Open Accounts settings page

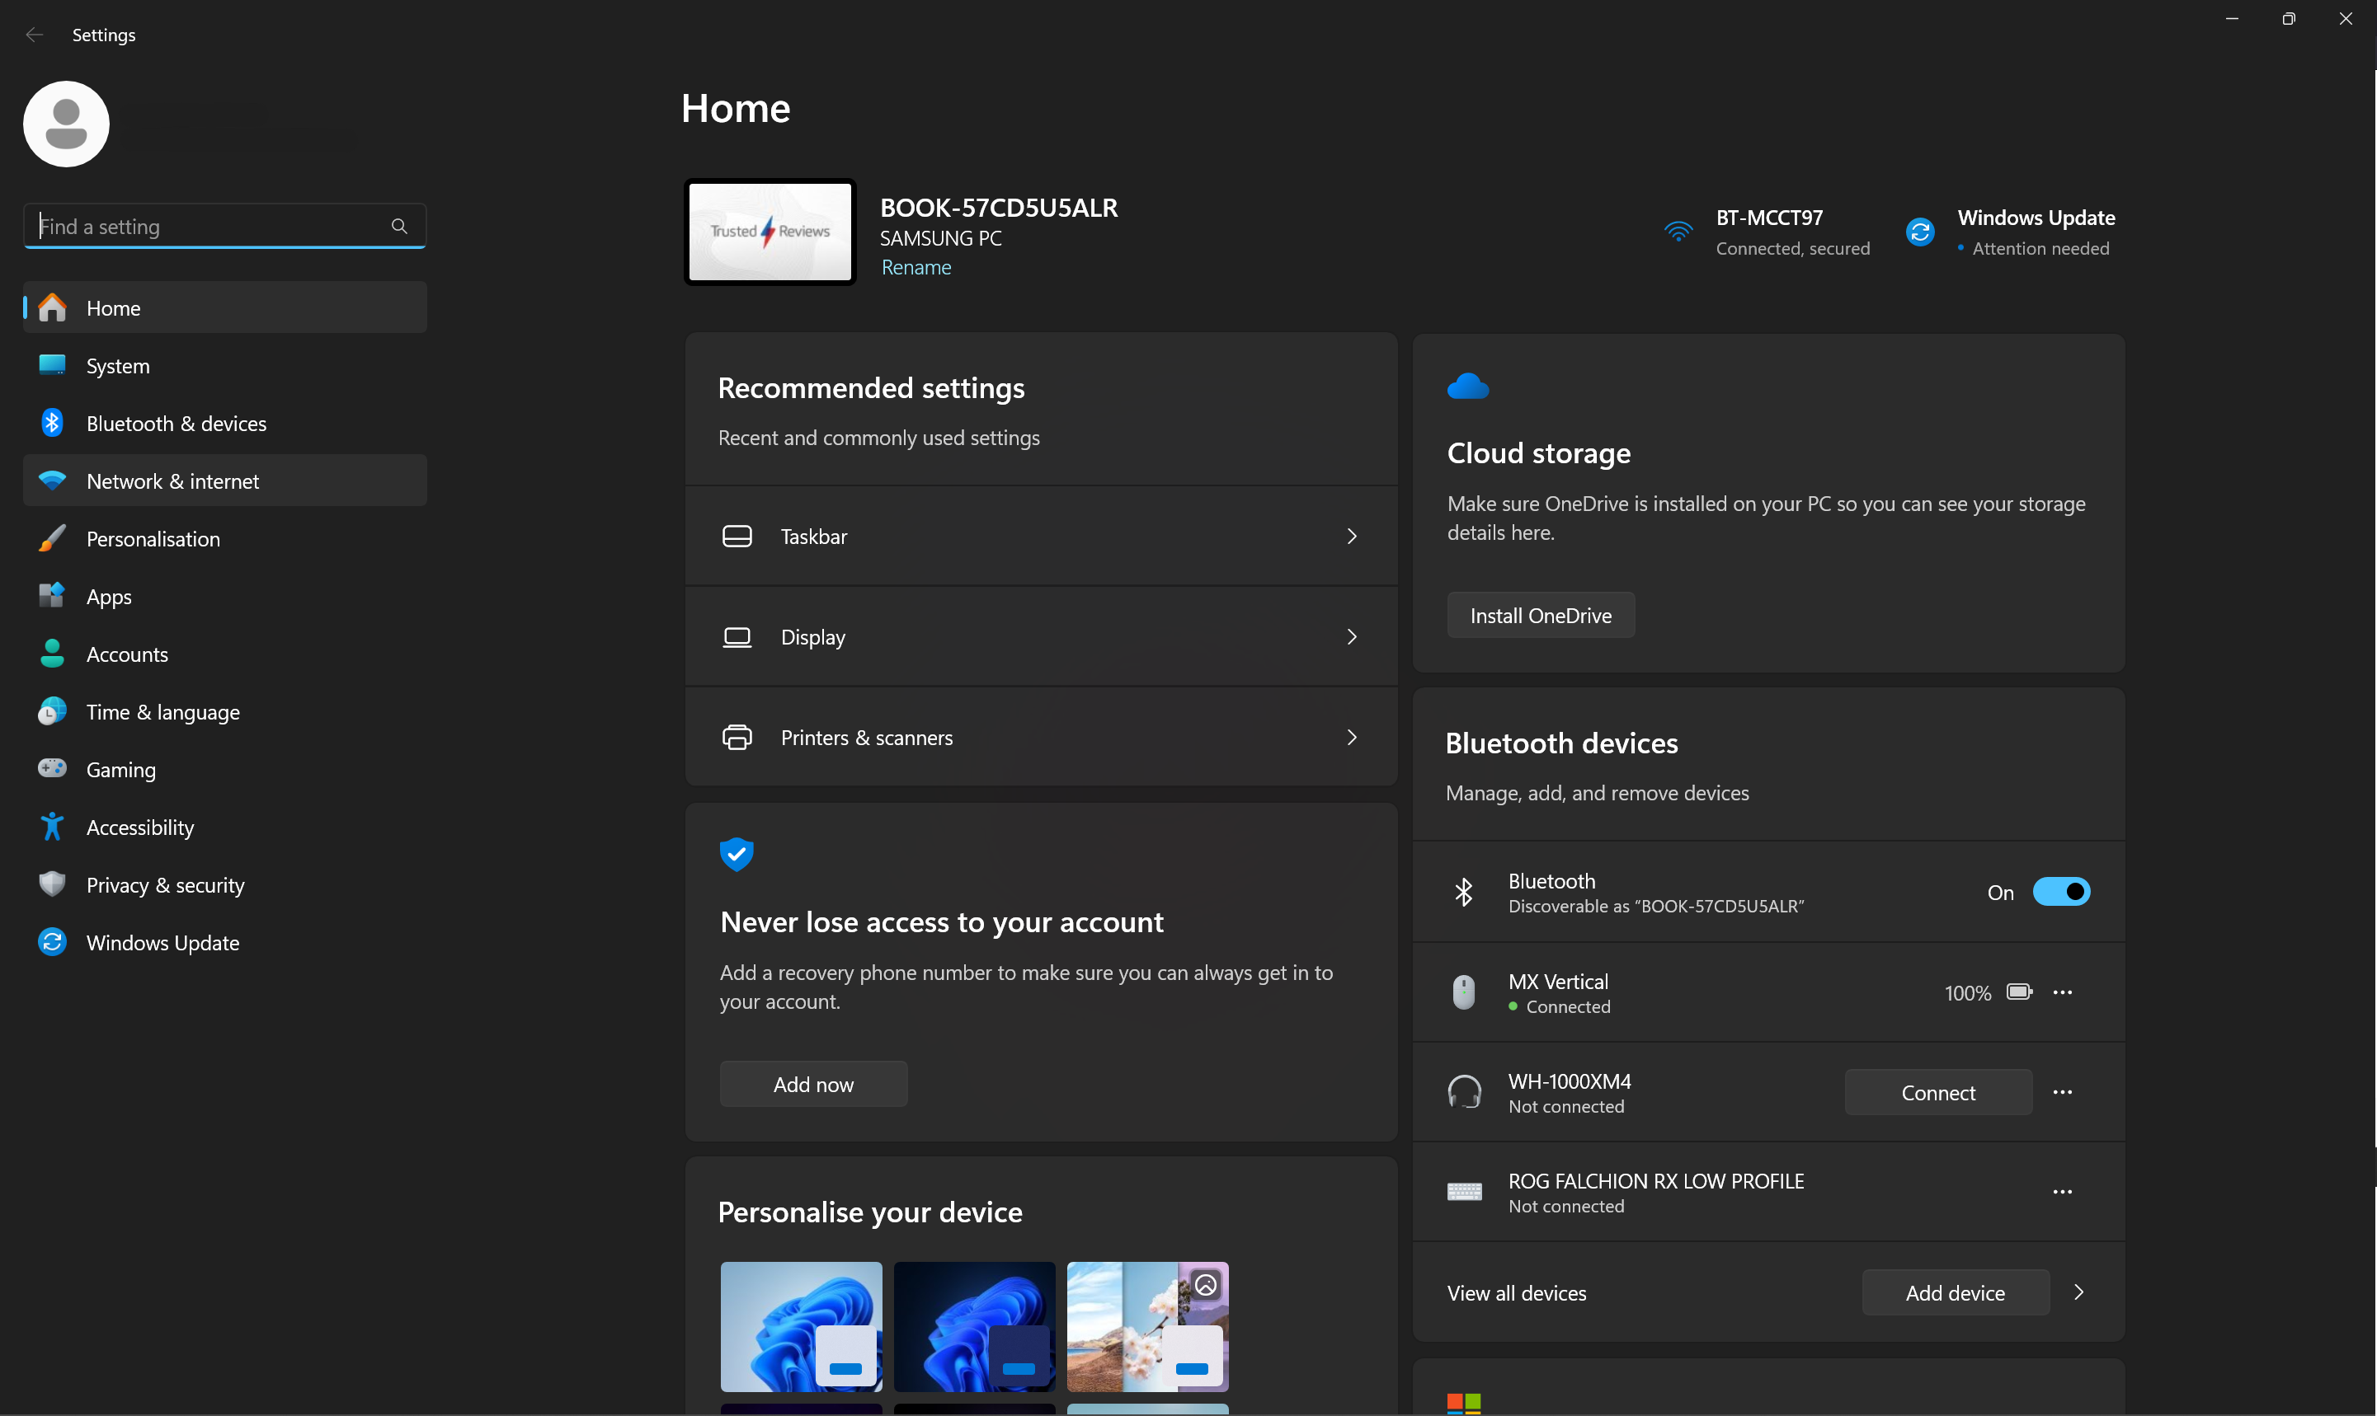point(224,654)
